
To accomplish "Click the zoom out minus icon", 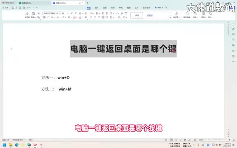I will click(209, 140).
